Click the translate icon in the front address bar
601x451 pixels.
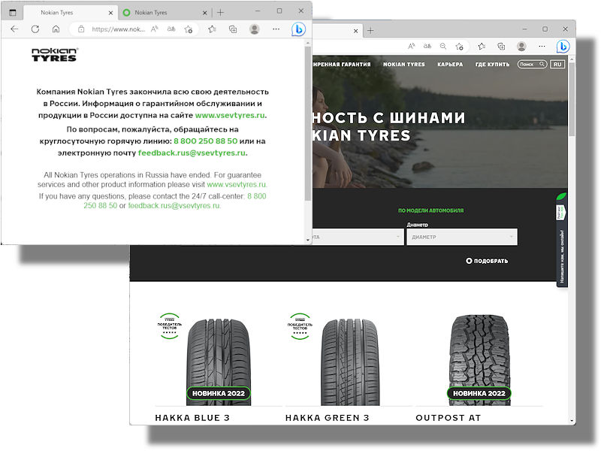(171, 29)
